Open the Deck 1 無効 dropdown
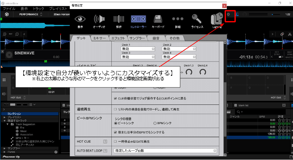The image size is (293, 160). click(138, 49)
